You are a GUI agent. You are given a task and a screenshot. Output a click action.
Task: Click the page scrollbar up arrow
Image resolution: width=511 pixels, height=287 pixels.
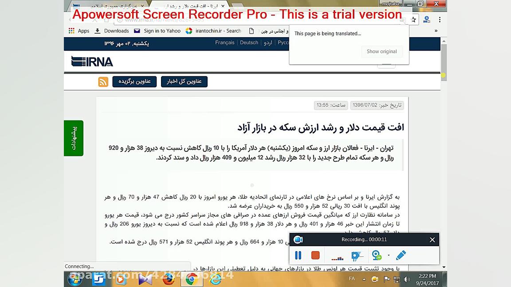(x=444, y=41)
